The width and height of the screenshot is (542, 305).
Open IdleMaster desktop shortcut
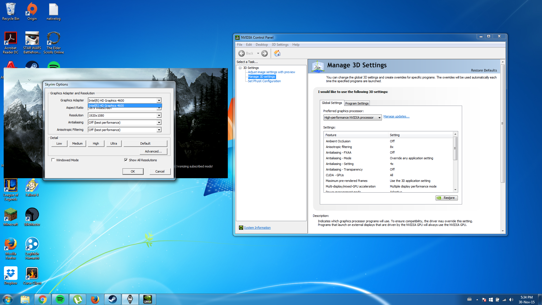[32, 217]
